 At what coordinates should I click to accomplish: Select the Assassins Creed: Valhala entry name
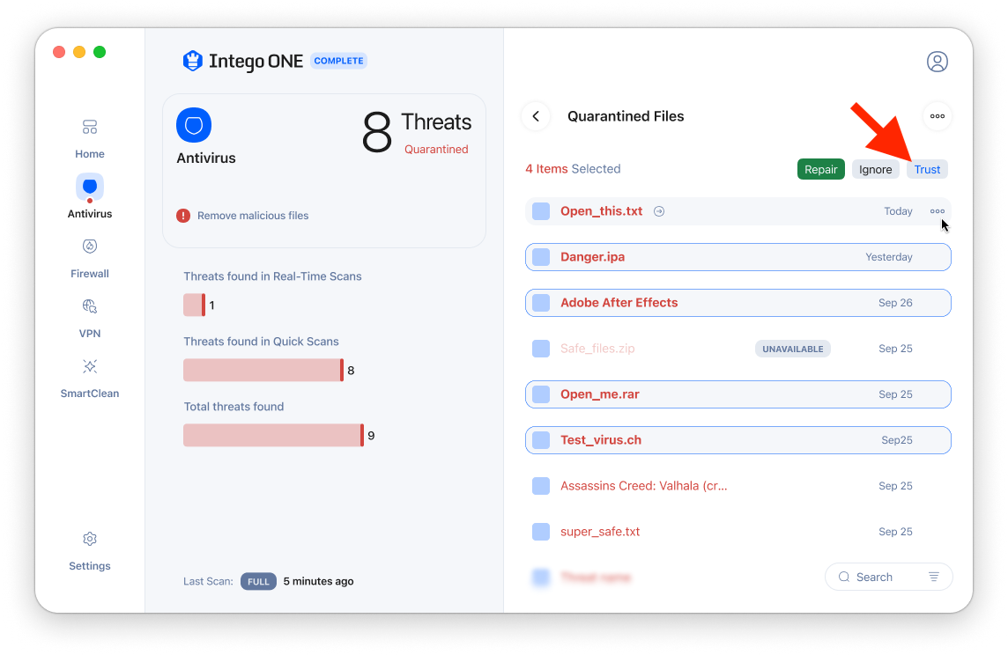pyautogui.click(x=643, y=486)
